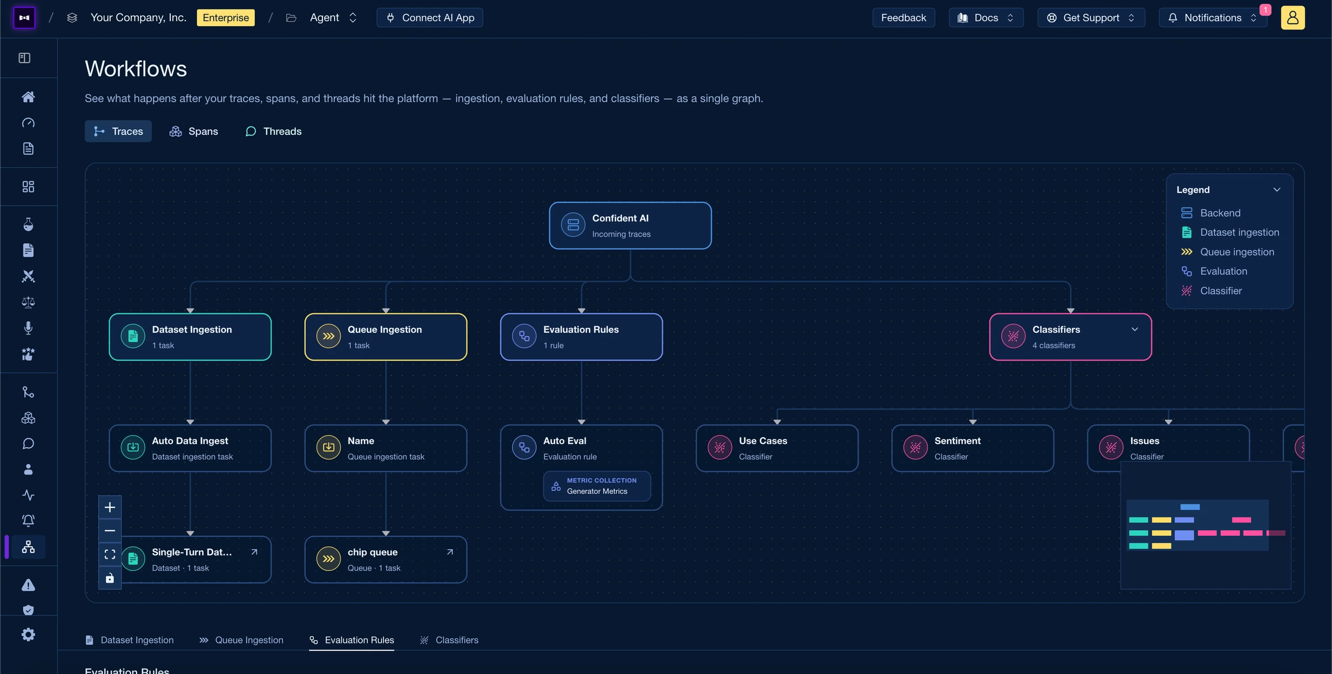The height and width of the screenshot is (674, 1332).
Task: Switch to the Threads tab
Action: (274, 131)
